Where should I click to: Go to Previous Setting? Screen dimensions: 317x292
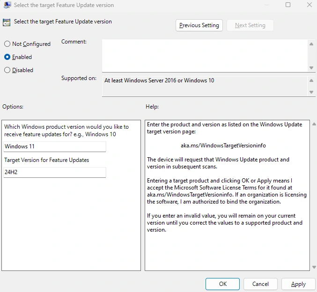(x=199, y=25)
